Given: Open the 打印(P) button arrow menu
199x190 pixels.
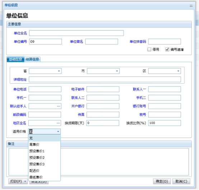Looking at the screenshot, I should (25, 181).
